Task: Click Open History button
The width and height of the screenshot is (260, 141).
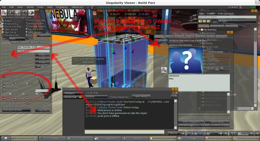Action: [141, 96]
